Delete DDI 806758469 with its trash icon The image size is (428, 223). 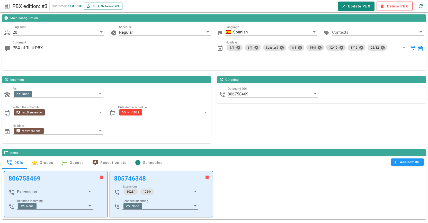pyautogui.click(x=102, y=177)
